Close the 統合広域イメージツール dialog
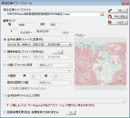This screenshot has width=130, height=118. (x=125, y=3)
